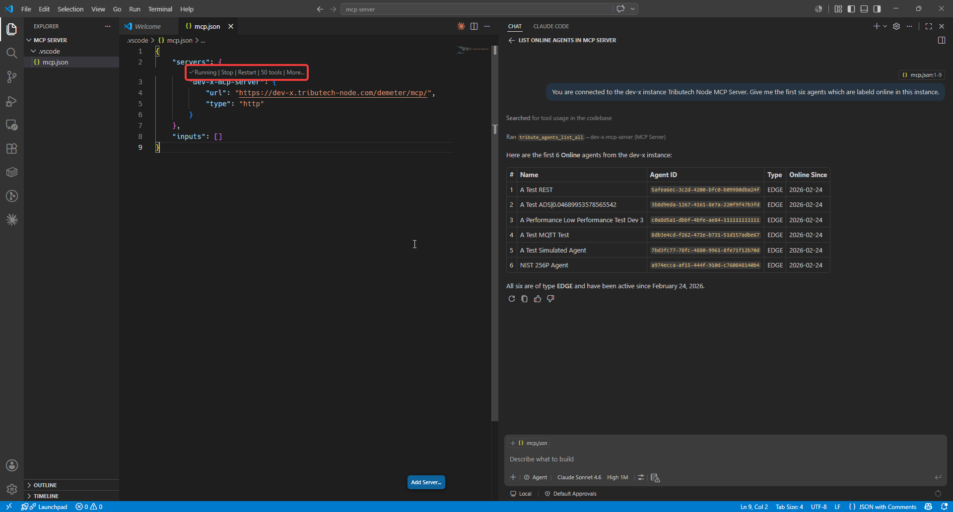Open the tributech-node server URL link
Image resolution: width=953 pixels, height=512 pixels.
(x=333, y=93)
